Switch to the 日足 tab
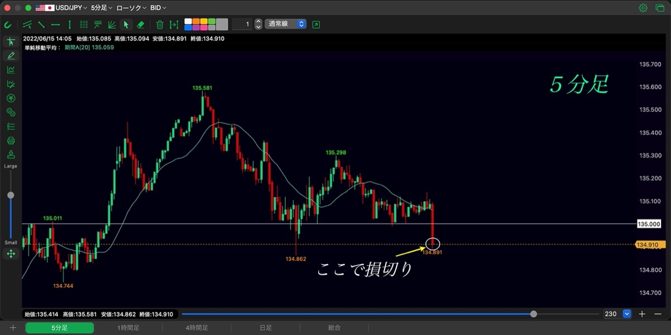671x335 pixels. click(x=266, y=328)
